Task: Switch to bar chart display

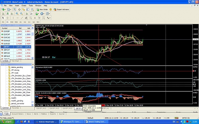Action: click(3, 14)
